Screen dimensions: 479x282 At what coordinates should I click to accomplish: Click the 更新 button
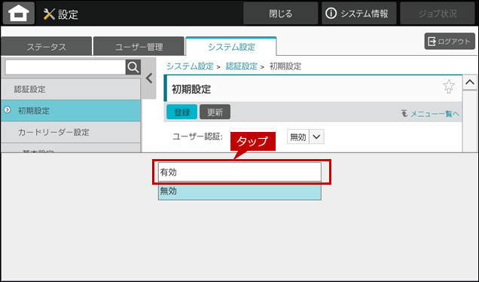(x=215, y=112)
